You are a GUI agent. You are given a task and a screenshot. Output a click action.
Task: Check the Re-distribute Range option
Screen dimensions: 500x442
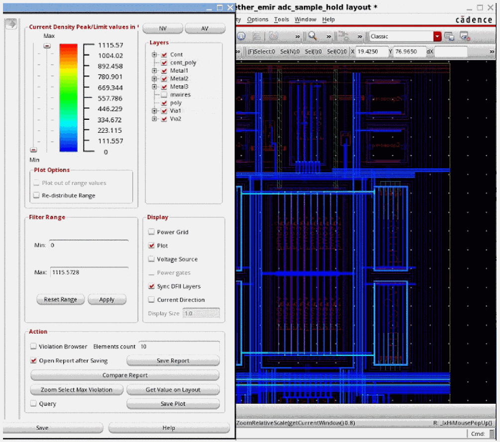[x=36, y=195]
